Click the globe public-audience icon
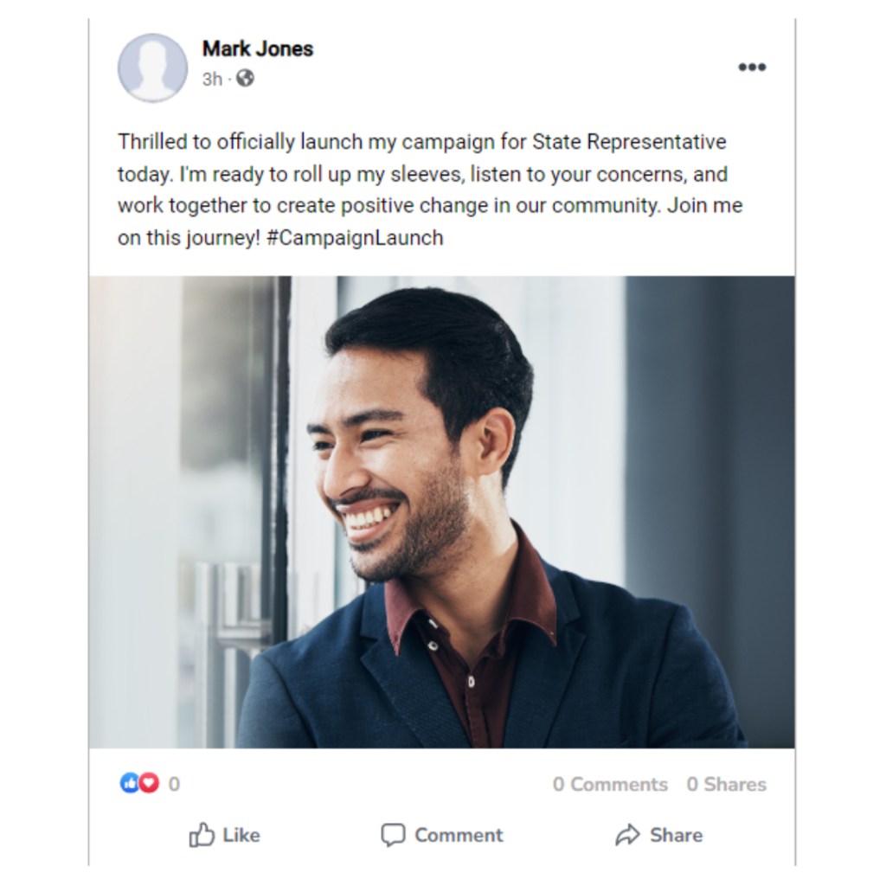 pyautogui.click(x=245, y=78)
